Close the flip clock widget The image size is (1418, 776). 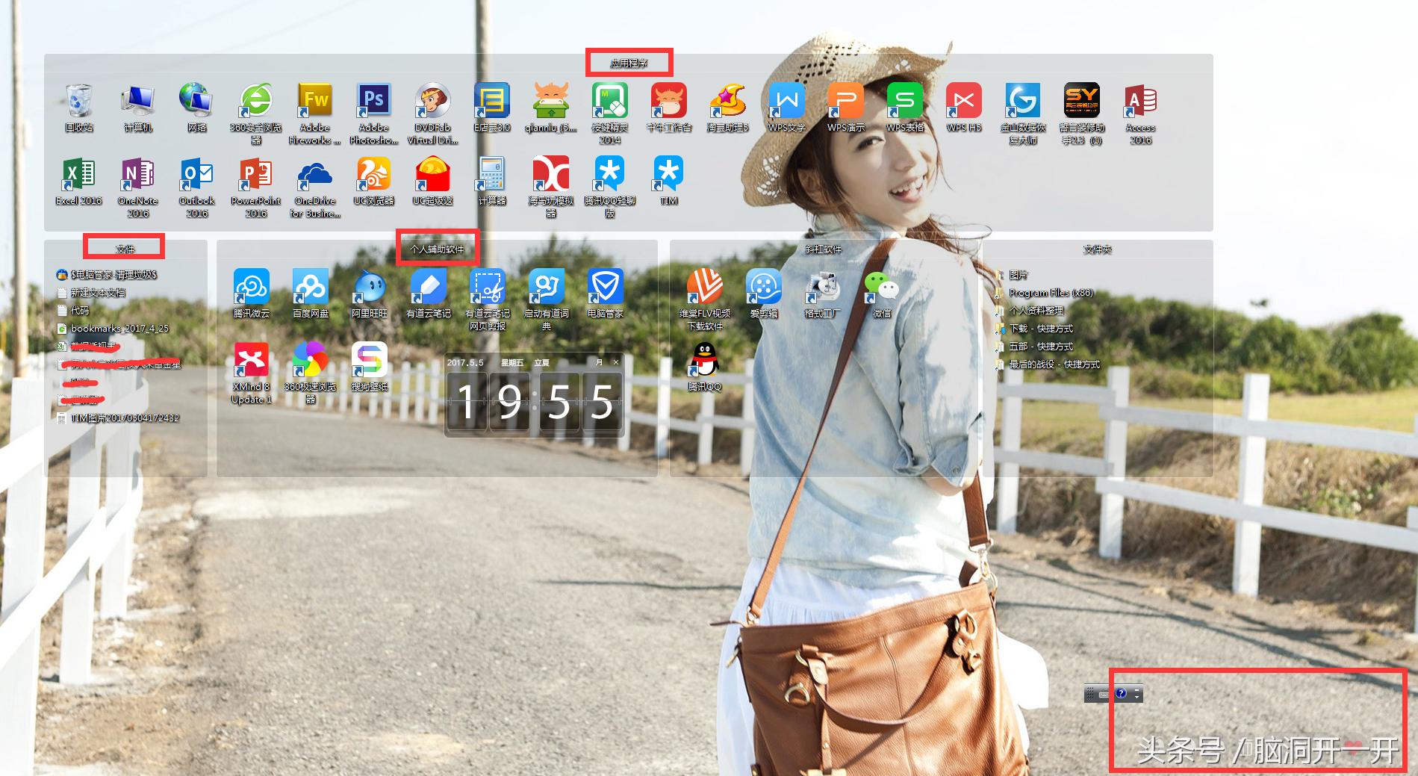click(x=616, y=362)
